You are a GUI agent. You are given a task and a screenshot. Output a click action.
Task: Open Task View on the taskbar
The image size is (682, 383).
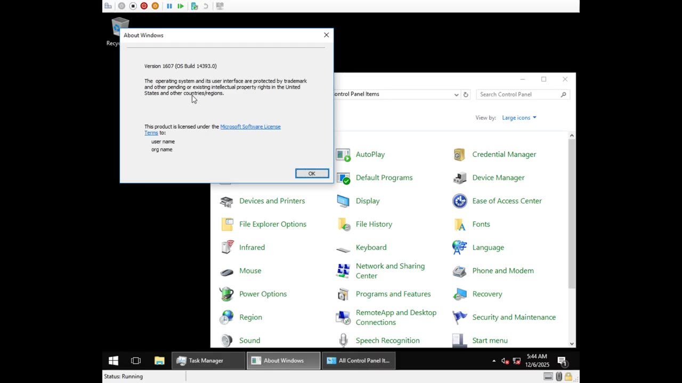136,361
